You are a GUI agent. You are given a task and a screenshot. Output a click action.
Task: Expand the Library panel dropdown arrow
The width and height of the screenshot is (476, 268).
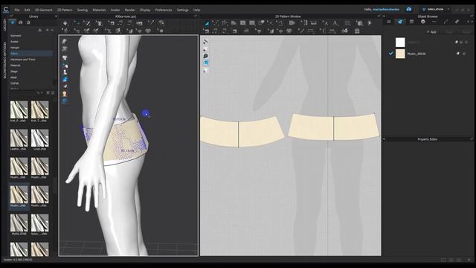pyautogui.click(x=56, y=16)
